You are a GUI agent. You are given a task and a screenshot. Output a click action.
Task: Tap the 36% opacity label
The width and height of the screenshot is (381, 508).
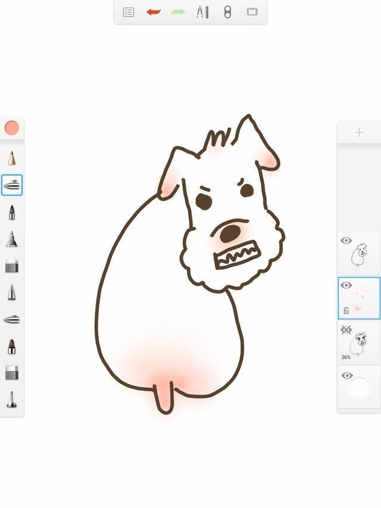(x=346, y=357)
